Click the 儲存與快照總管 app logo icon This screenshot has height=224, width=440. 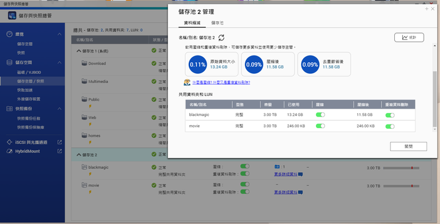click(12, 15)
